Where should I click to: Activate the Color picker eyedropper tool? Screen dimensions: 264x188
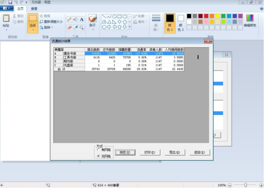click(x=76, y=28)
